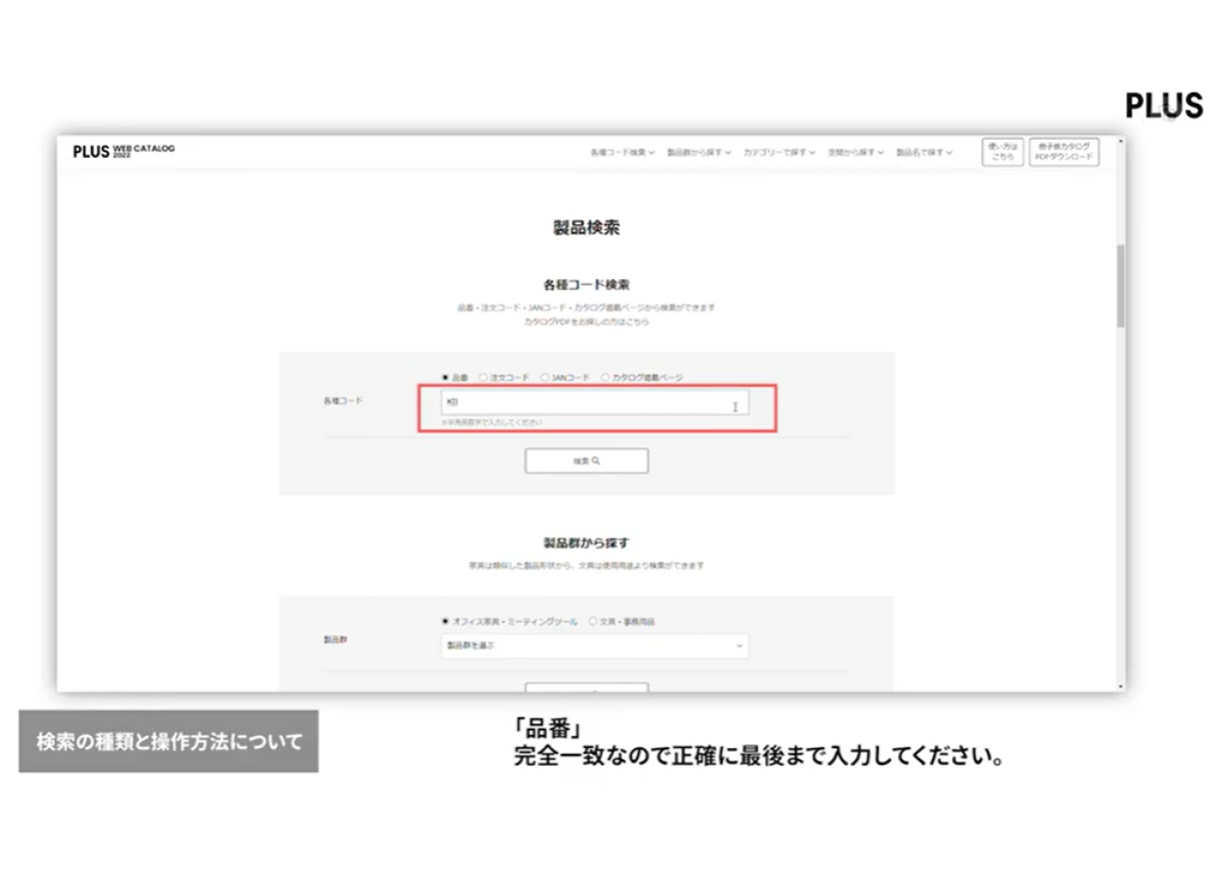Click the page's vertical scrollbar thumb
The width and height of the screenshot is (1210, 870).
pyautogui.click(x=1121, y=287)
